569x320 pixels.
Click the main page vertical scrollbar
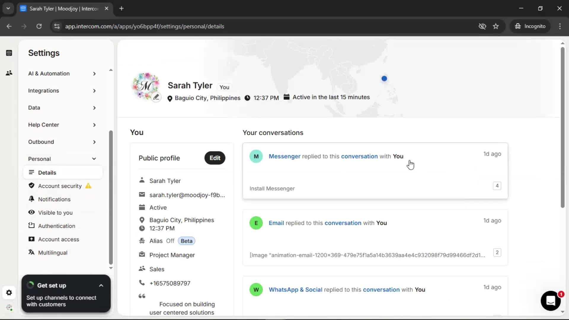[562, 127]
